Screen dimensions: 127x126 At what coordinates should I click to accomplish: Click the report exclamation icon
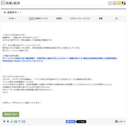coord(116,122)
